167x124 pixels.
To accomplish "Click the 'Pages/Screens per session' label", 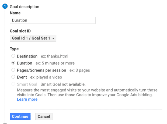I will tap(41, 70).
